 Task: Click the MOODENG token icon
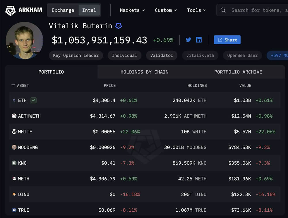point(14,147)
